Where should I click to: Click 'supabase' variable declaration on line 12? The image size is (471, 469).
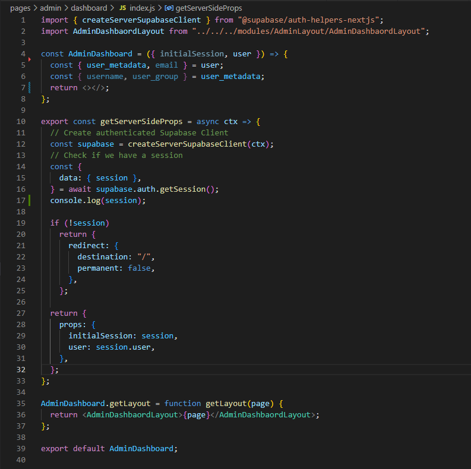tap(96, 144)
